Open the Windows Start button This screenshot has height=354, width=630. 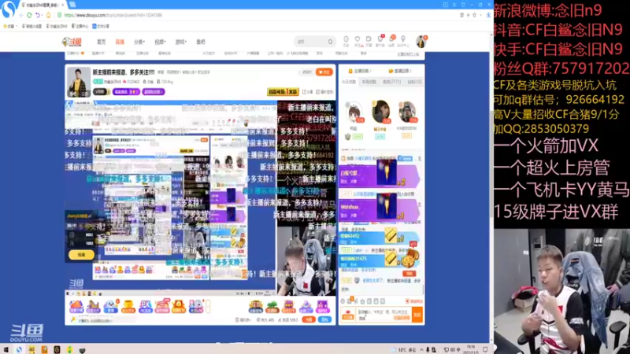pos(6,349)
